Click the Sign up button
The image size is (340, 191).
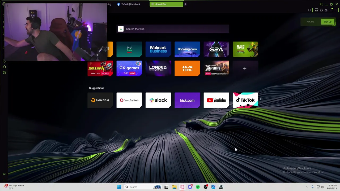point(328,22)
